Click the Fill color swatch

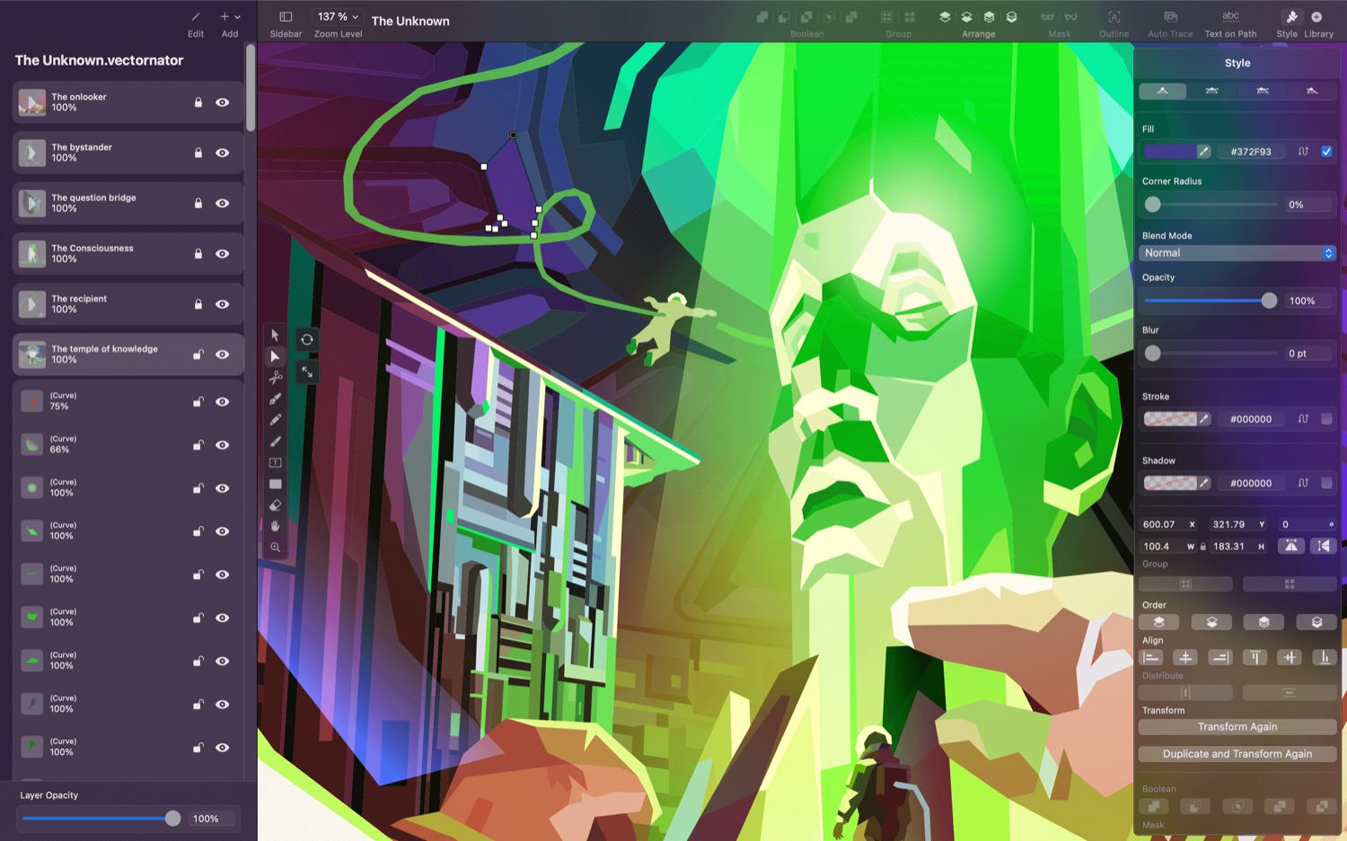[1169, 152]
